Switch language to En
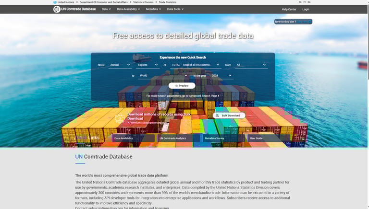 click(300, 2)
